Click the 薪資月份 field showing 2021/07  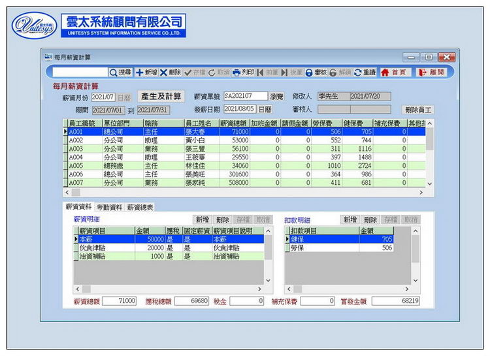(x=103, y=97)
